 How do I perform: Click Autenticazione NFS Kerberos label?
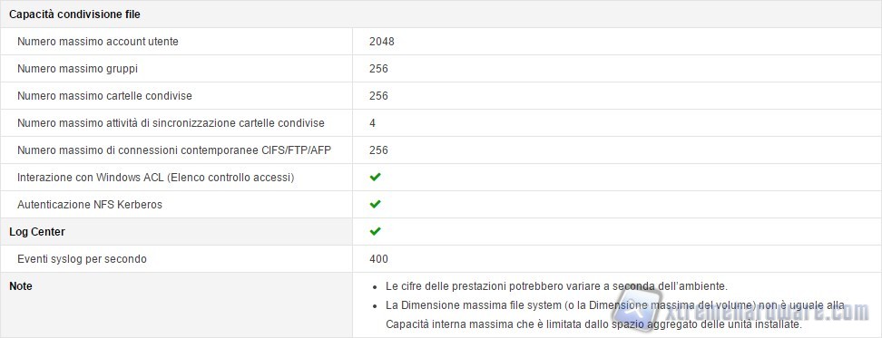tap(90, 205)
